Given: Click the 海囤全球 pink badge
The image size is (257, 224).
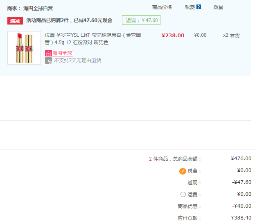Looking at the screenshot, I should [59, 53].
